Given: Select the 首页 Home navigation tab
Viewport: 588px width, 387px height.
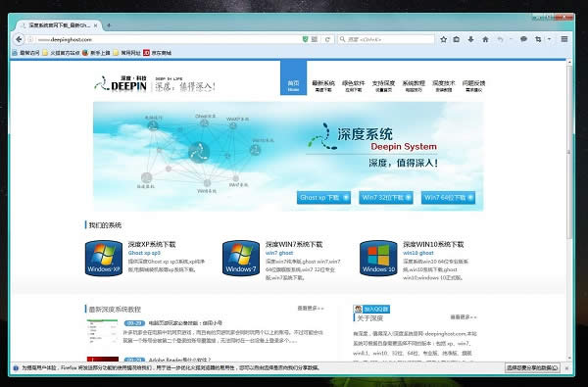Looking at the screenshot, I should click(294, 78).
